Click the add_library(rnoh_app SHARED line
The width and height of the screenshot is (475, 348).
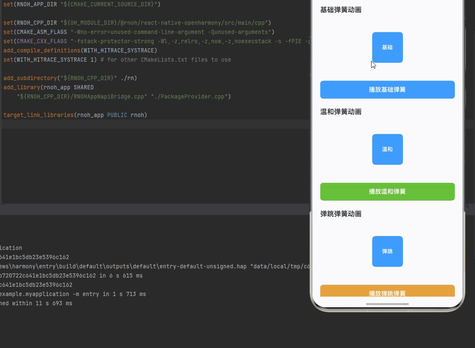point(49,87)
